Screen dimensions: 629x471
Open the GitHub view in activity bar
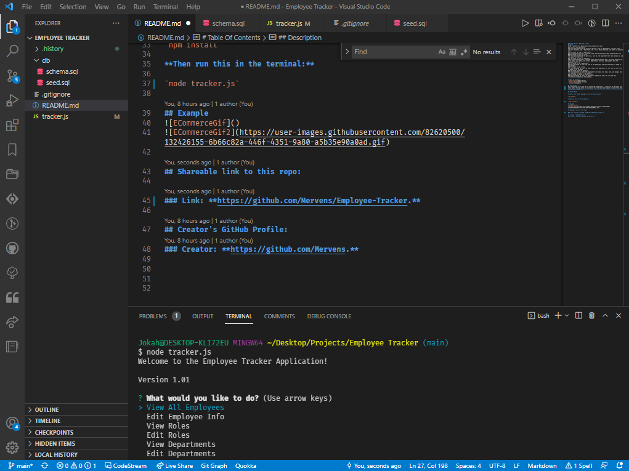[x=12, y=248]
